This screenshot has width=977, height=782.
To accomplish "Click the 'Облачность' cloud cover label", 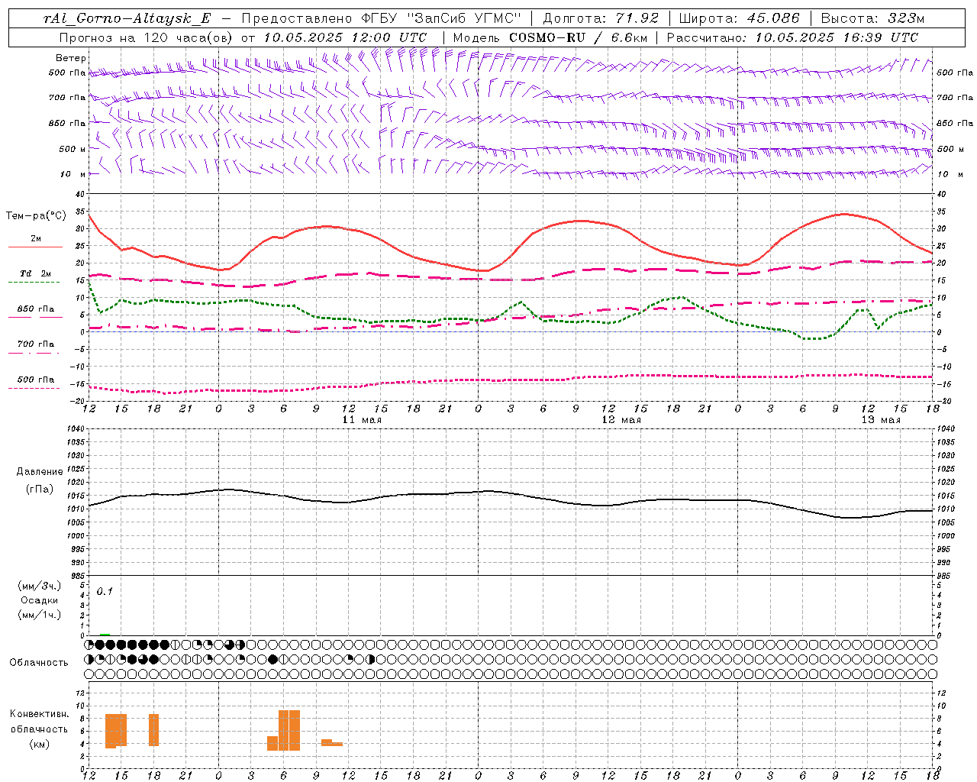I will coord(39,663).
